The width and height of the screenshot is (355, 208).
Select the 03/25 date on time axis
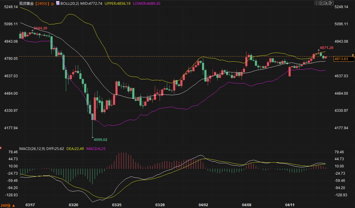116,205
